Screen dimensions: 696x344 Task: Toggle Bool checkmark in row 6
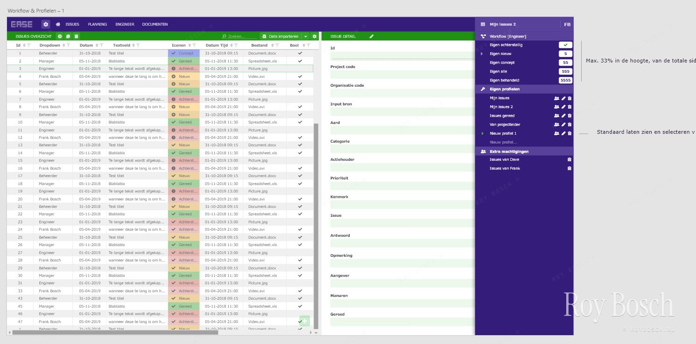(x=300, y=91)
